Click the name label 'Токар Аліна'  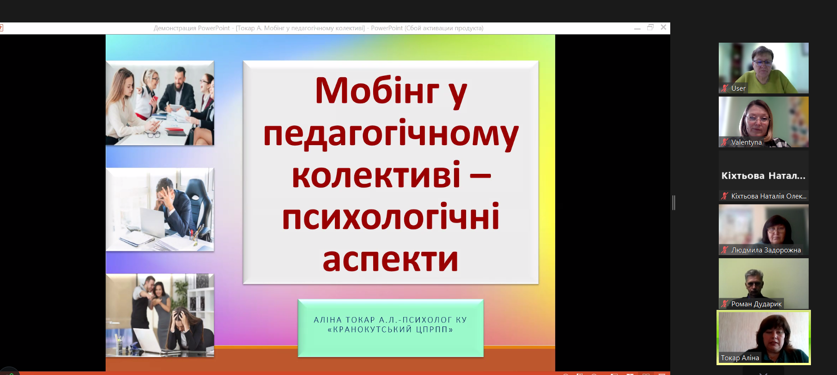pyautogui.click(x=740, y=358)
